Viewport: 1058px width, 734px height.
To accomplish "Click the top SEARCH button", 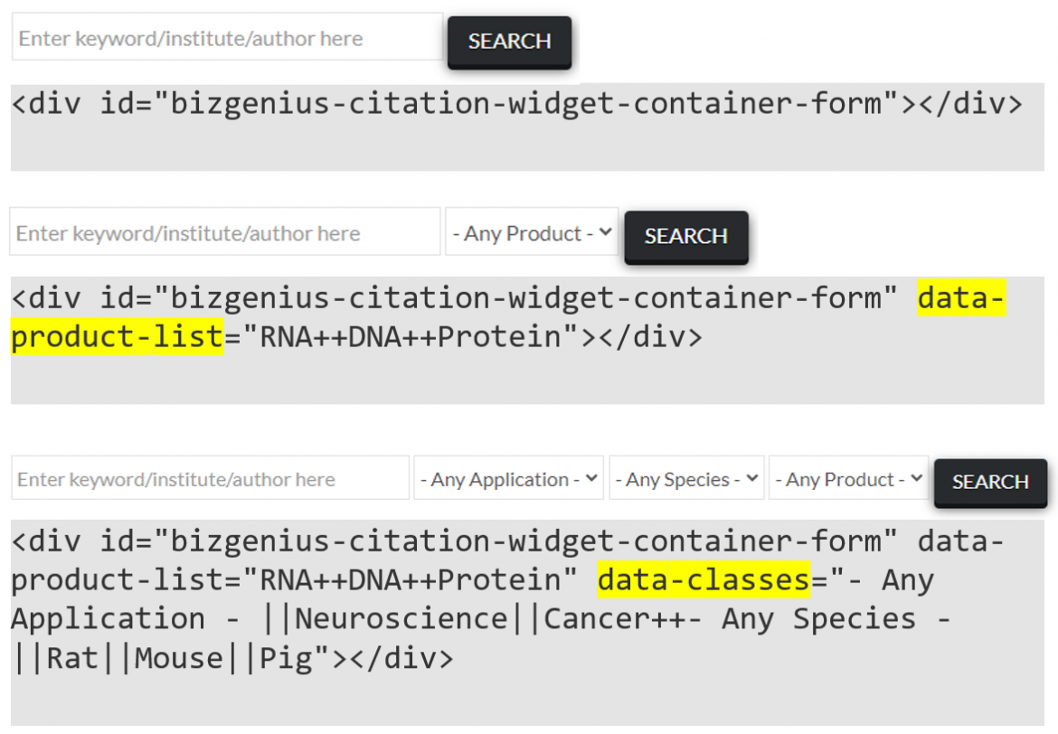I will [508, 41].
